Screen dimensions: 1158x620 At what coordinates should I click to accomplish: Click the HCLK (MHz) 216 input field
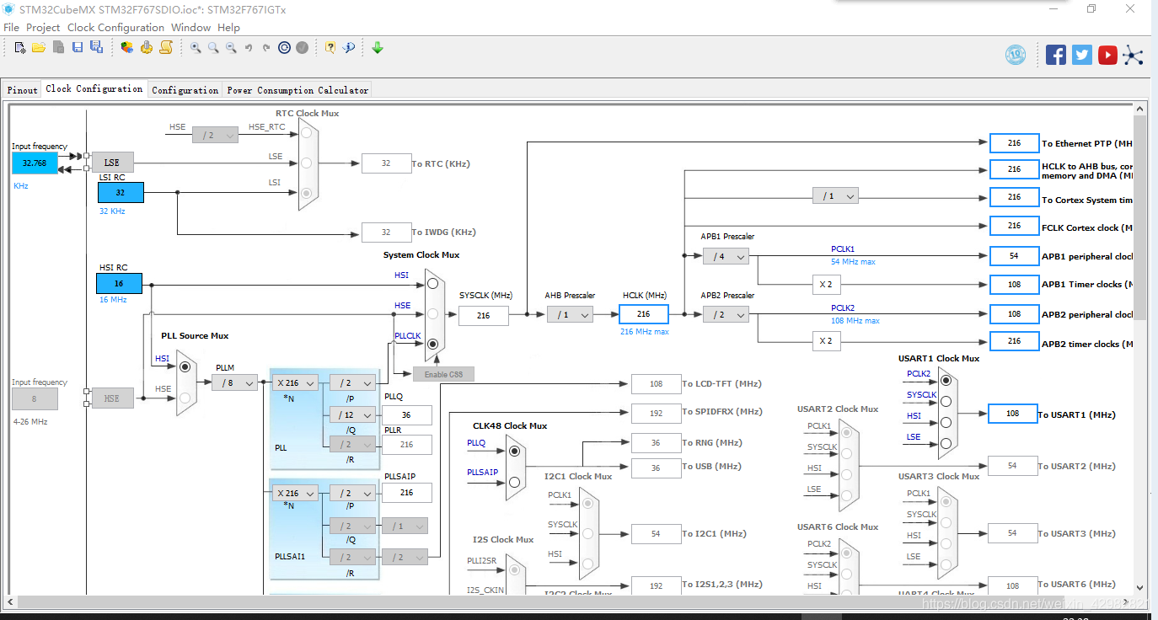(x=644, y=314)
